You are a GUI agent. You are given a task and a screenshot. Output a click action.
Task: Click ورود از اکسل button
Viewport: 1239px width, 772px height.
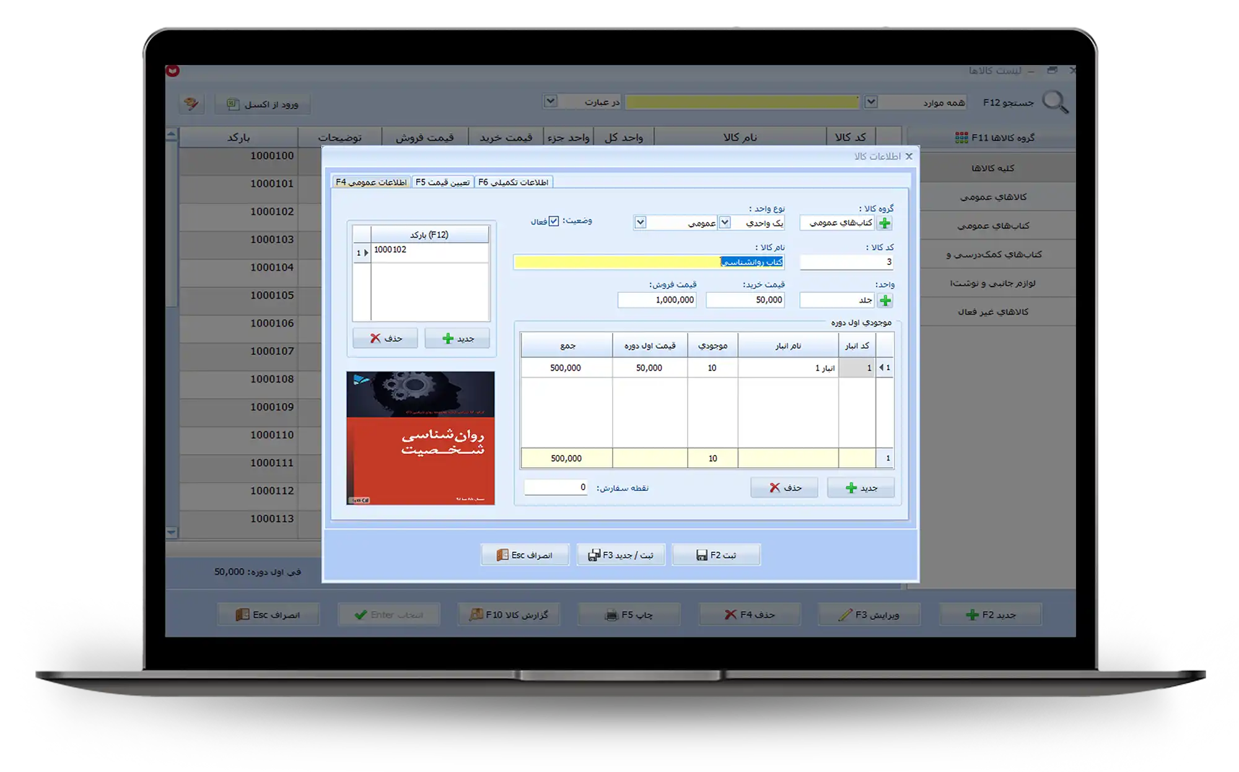pyautogui.click(x=263, y=104)
